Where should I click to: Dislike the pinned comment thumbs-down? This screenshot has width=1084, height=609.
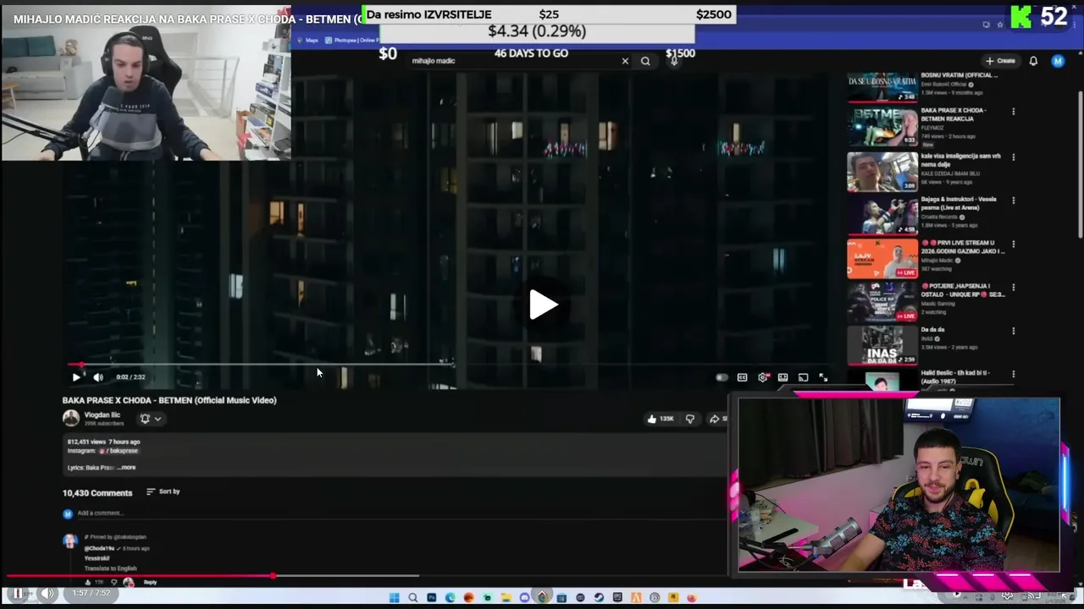[x=113, y=582]
